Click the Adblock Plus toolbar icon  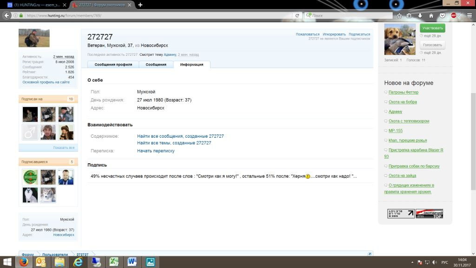[453, 15]
